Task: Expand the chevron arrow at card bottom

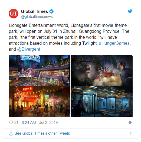Action: coord(130,133)
